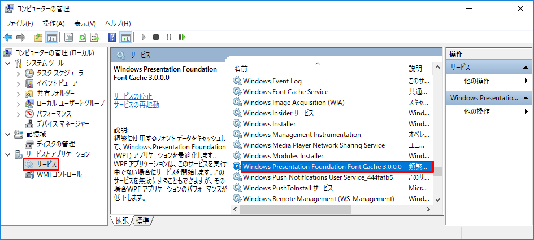Image resolution: width=534 pixels, height=240 pixels.
Task: Expand the タスク スケジューラ tree node
Action: [x=19, y=73]
